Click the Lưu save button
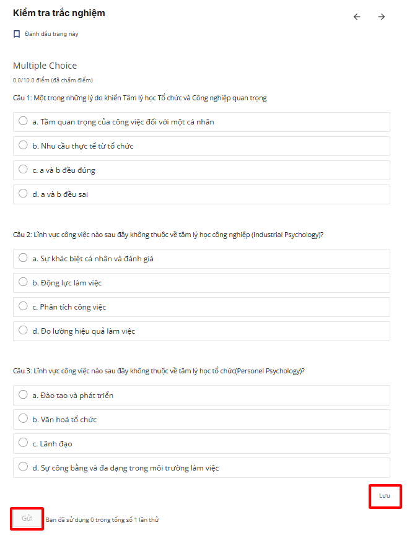Viewport: 407px width, 538px height. coord(385,496)
